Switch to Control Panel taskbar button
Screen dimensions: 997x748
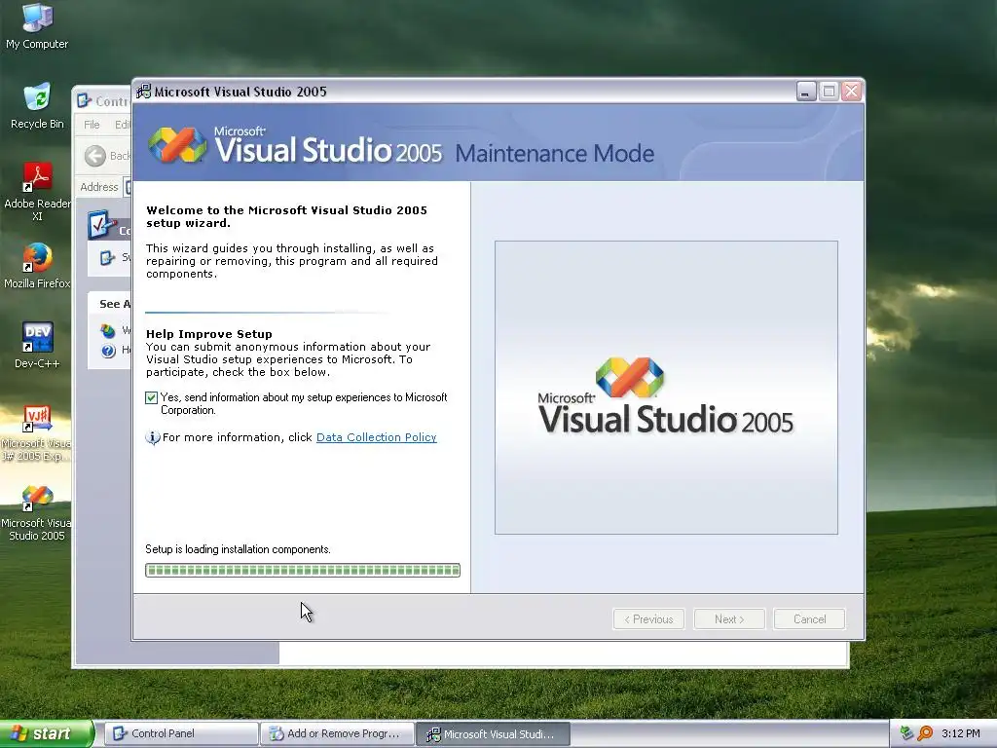(181, 733)
